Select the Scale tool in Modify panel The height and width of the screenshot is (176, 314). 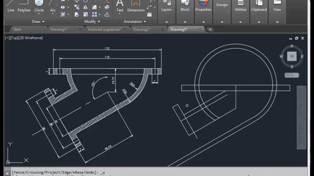85,14
